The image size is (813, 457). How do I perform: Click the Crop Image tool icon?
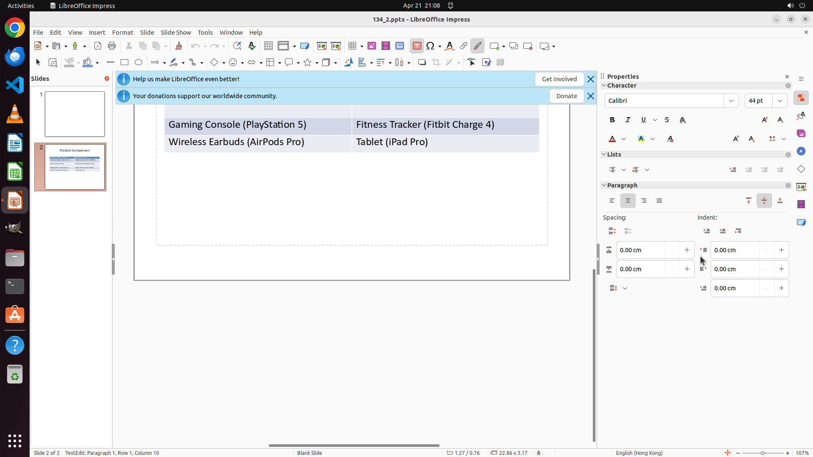point(436,63)
